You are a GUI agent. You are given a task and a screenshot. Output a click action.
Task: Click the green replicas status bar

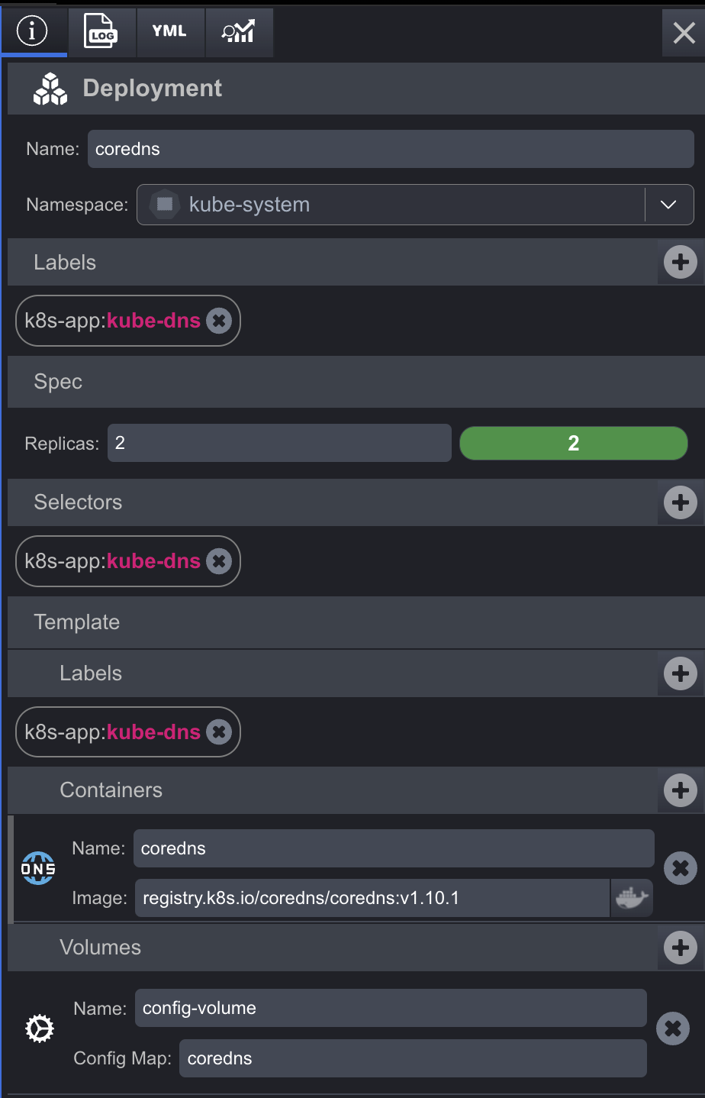(573, 444)
